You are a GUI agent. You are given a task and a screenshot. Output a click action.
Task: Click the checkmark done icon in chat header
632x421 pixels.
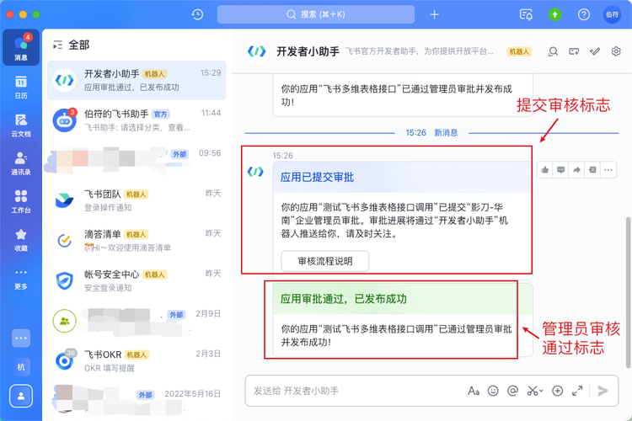tap(595, 51)
